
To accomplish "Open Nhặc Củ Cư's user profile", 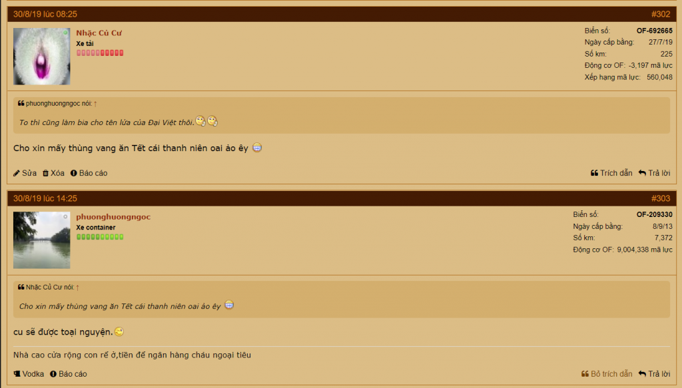I will [x=99, y=33].
